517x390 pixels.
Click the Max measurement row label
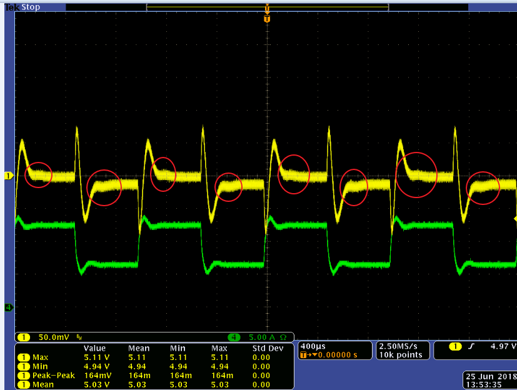[40, 357]
